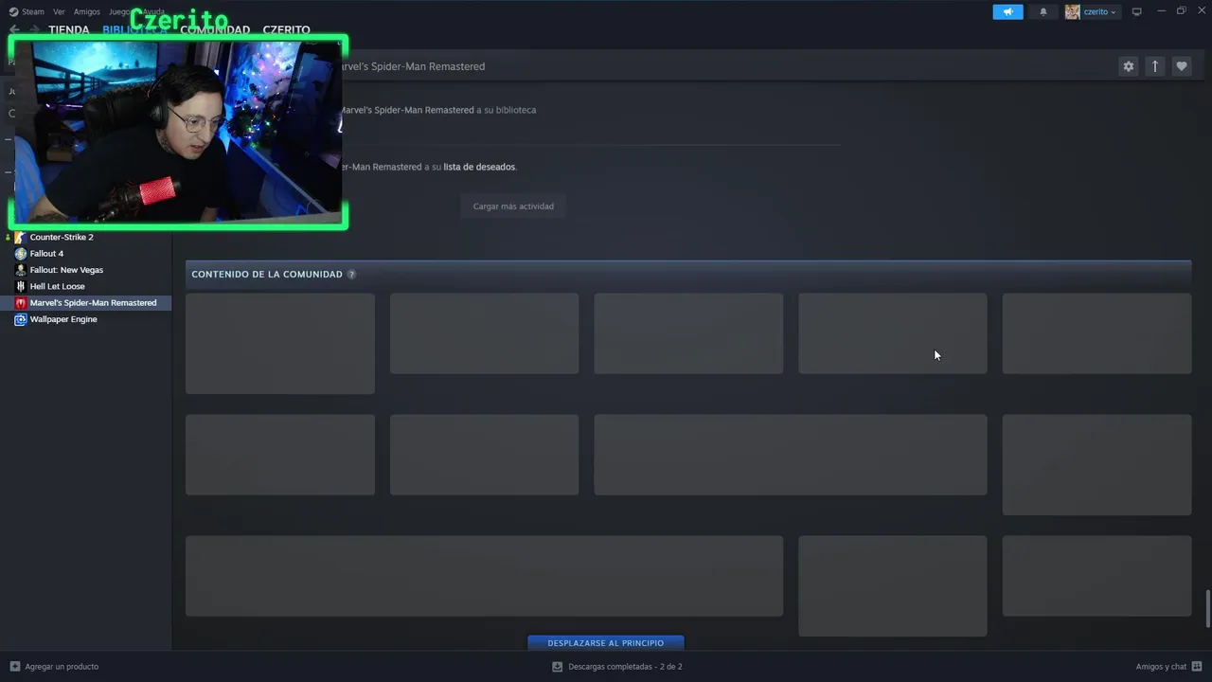Click the Hell Let Loose icon
This screenshot has width=1212, height=682.
pyautogui.click(x=21, y=286)
